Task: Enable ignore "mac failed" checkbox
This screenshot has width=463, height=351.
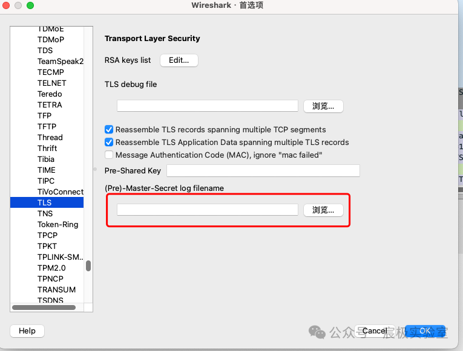Action: pyautogui.click(x=109, y=155)
